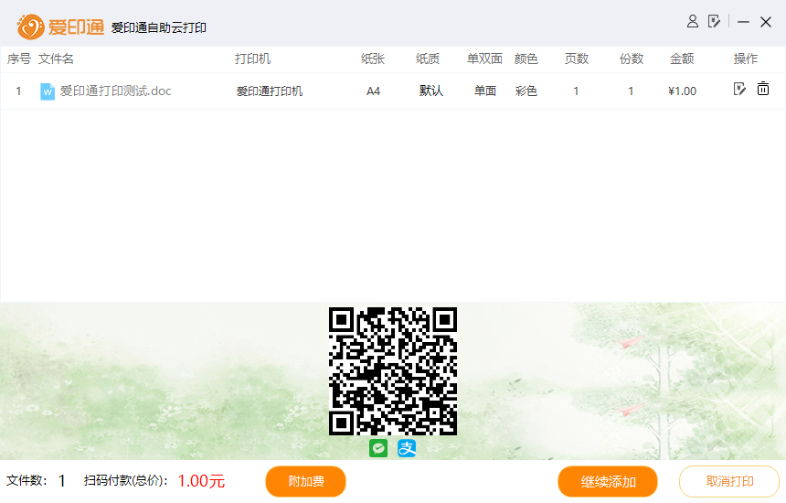
Task: Click the 页数 column header
Action: [x=577, y=59]
